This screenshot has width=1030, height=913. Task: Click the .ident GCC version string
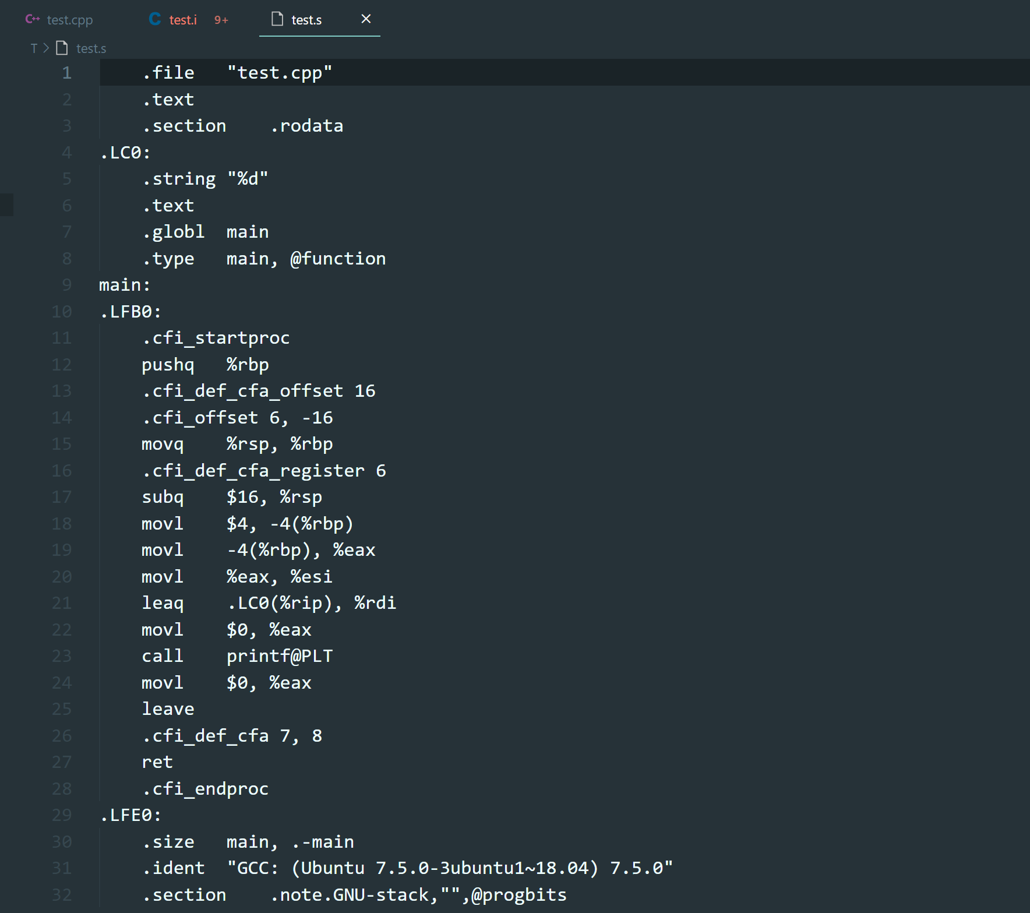click(449, 868)
